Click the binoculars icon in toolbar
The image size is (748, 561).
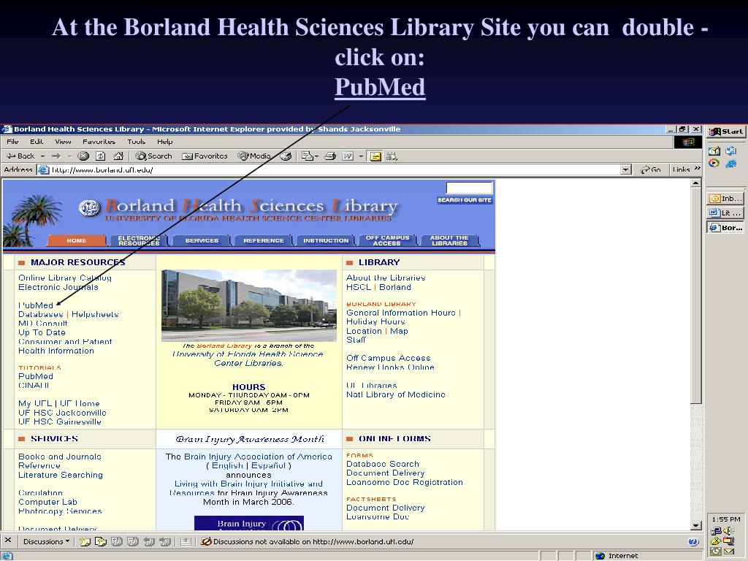[392, 156]
